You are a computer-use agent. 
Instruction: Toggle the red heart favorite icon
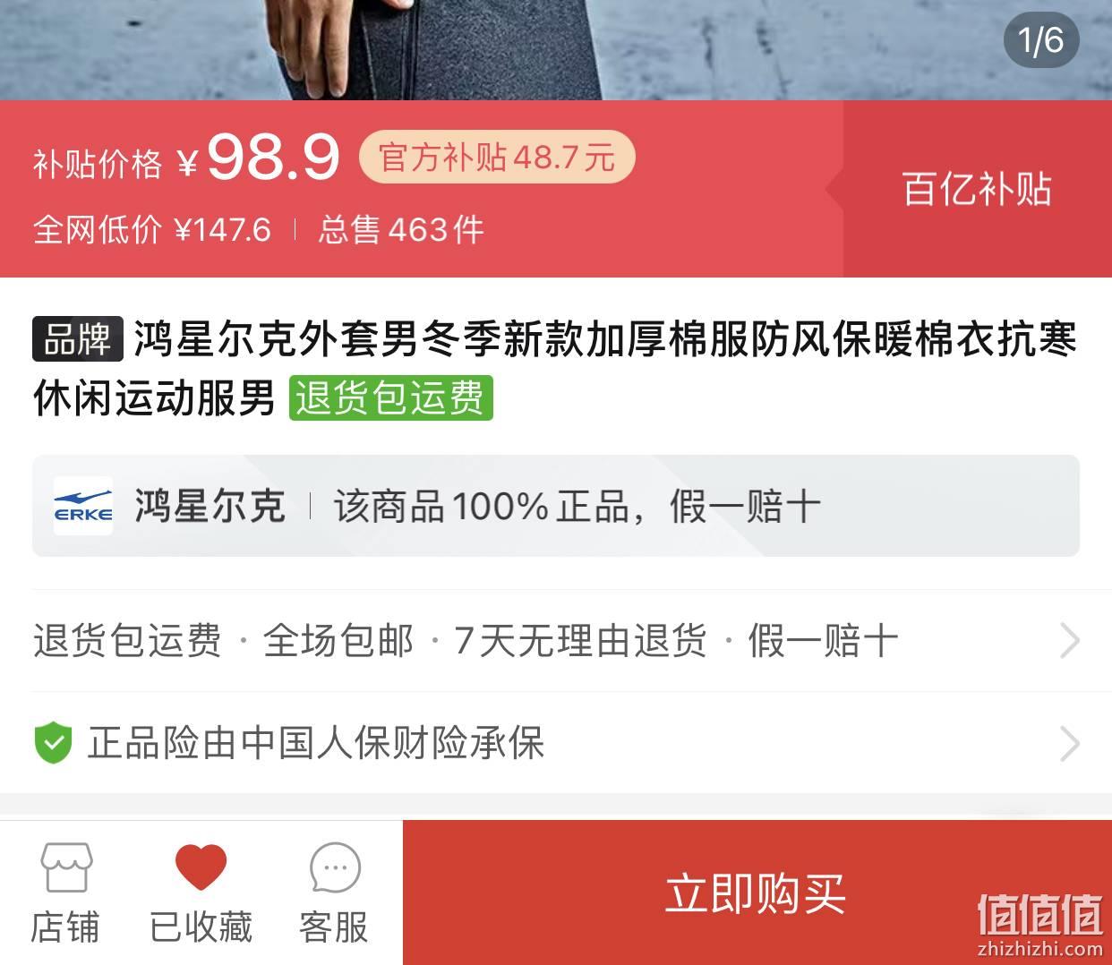(201, 867)
